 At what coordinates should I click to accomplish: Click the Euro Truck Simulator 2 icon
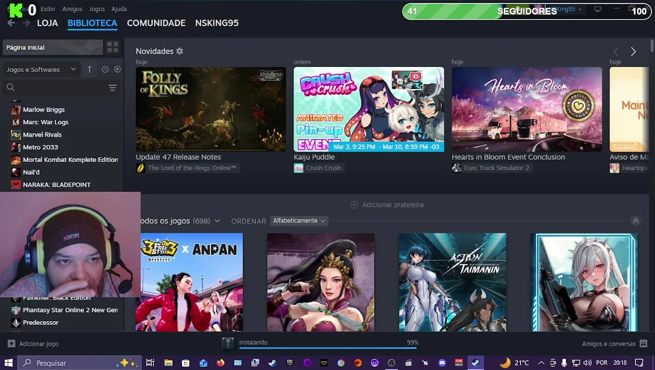coord(456,168)
